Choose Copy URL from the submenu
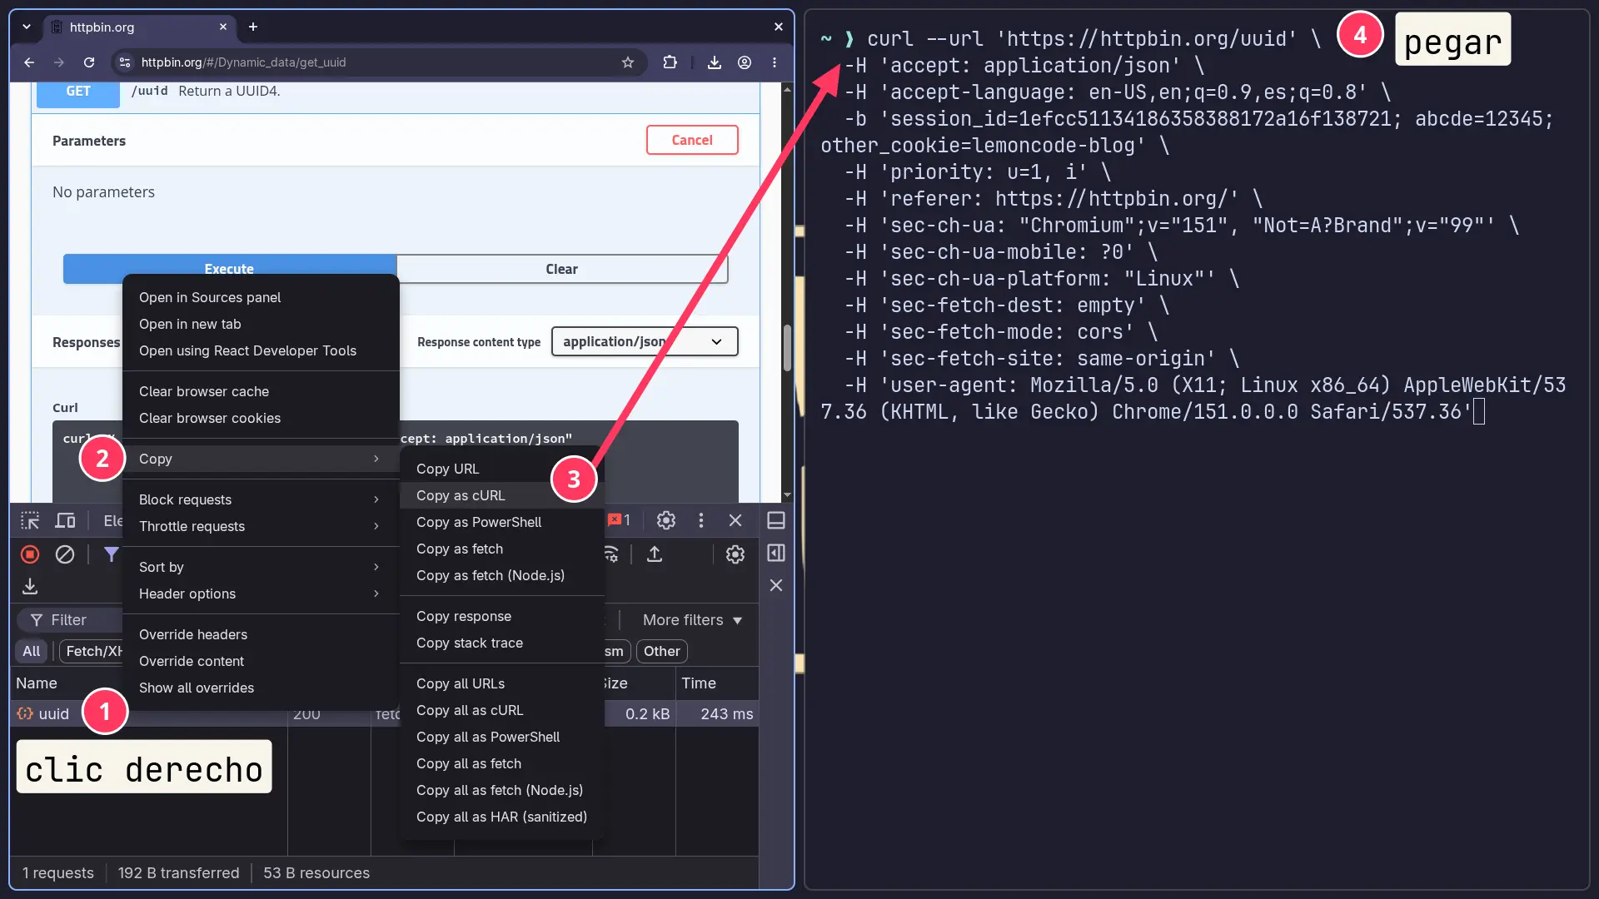Viewport: 1599px width, 899px height. (501, 469)
